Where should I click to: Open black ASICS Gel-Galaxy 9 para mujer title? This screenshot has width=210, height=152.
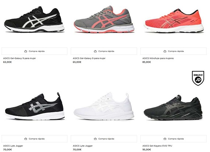(20, 59)
